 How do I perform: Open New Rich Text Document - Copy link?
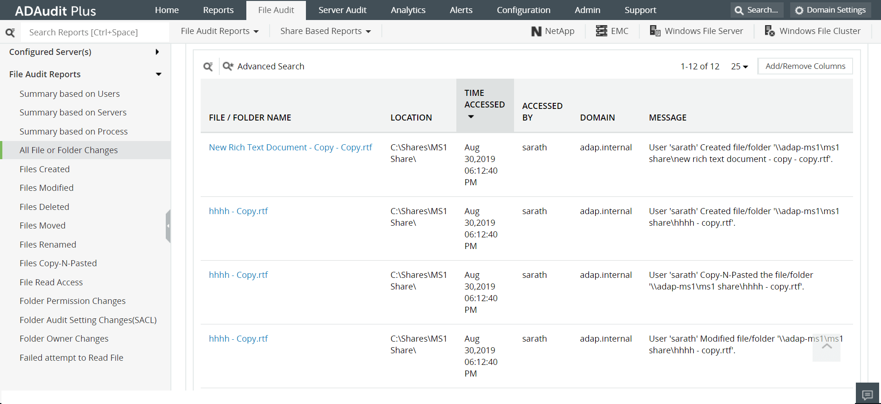[x=290, y=148]
